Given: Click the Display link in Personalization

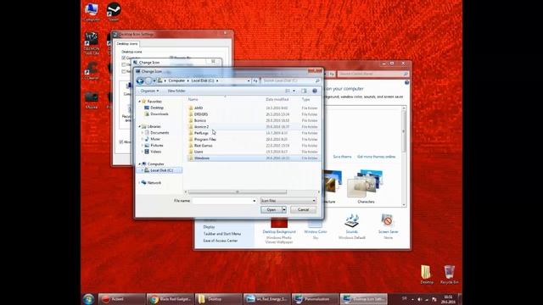Looking at the screenshot, I should [x=209, y=227].
